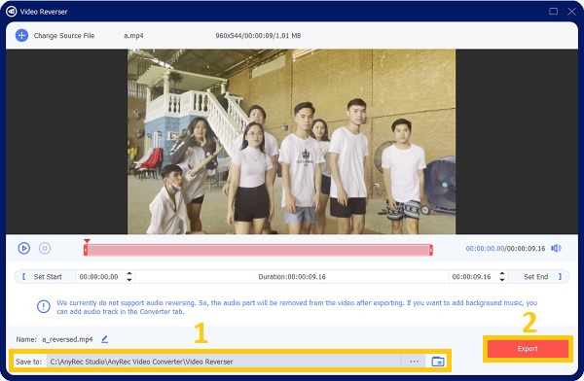
Task: Edit output name with pencil icon
Action: [x=105, y=339]
